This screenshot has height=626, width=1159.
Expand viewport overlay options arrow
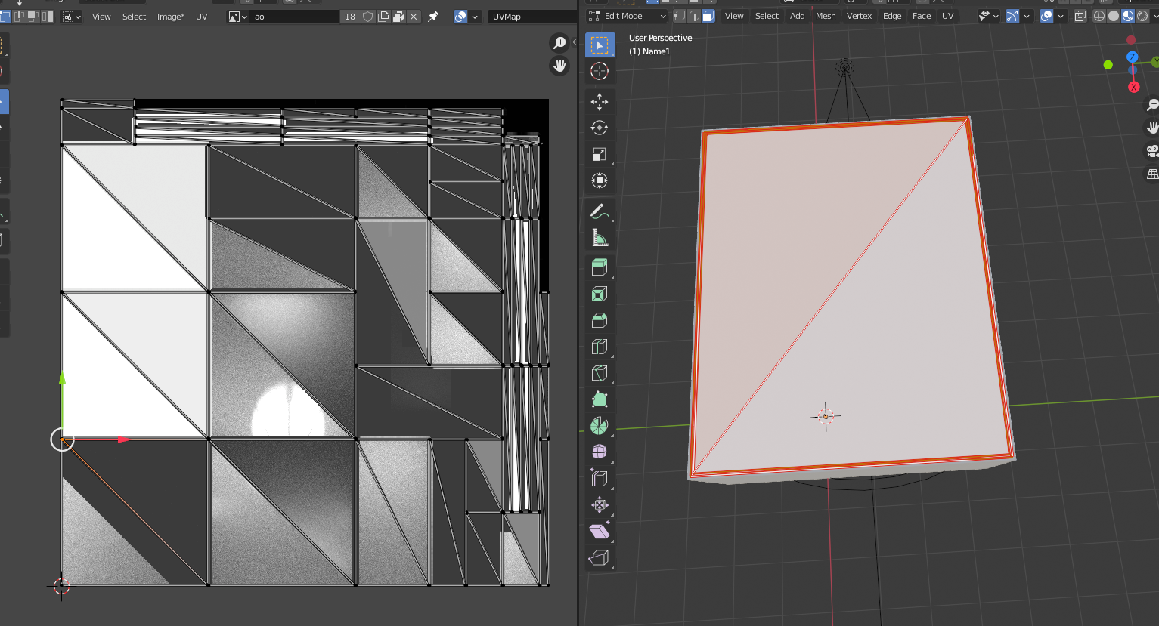1061,16
